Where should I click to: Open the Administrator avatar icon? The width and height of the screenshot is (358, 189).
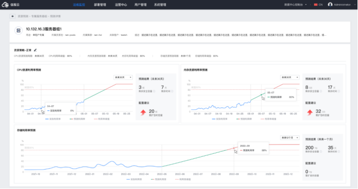330,5
